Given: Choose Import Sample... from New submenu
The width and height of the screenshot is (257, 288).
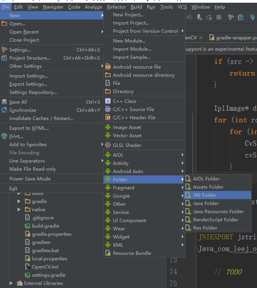Looking at the screenshot, I should coord(132,57).
